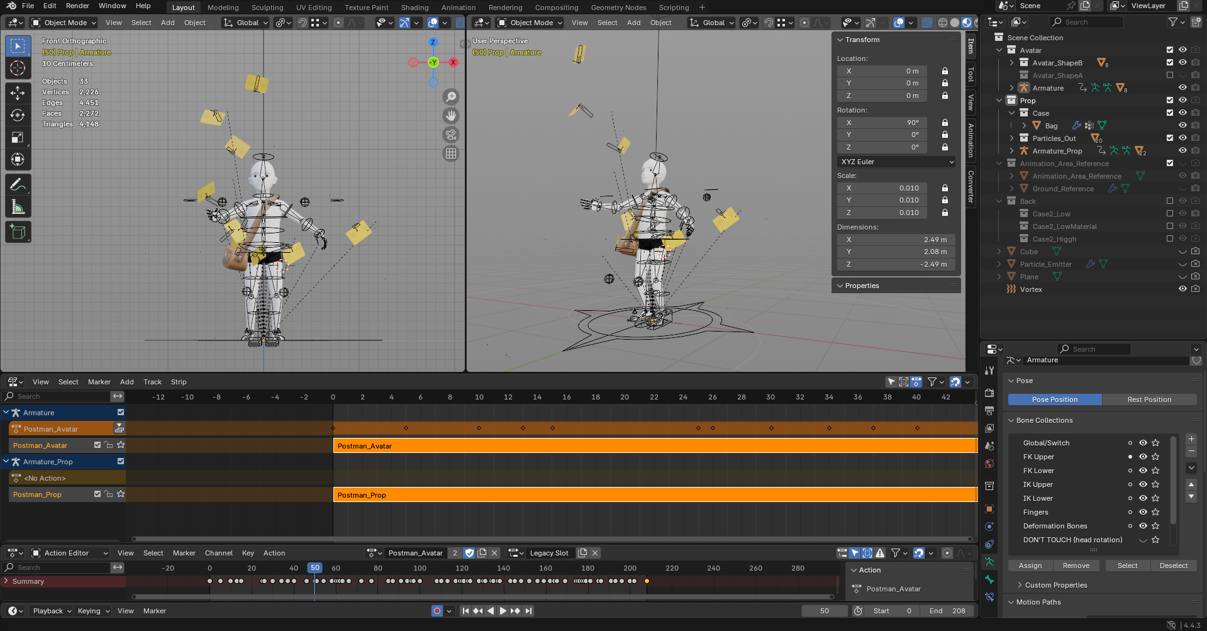
Task: Click frame 50 playhead in Action Editor
Action: (315, 568)
